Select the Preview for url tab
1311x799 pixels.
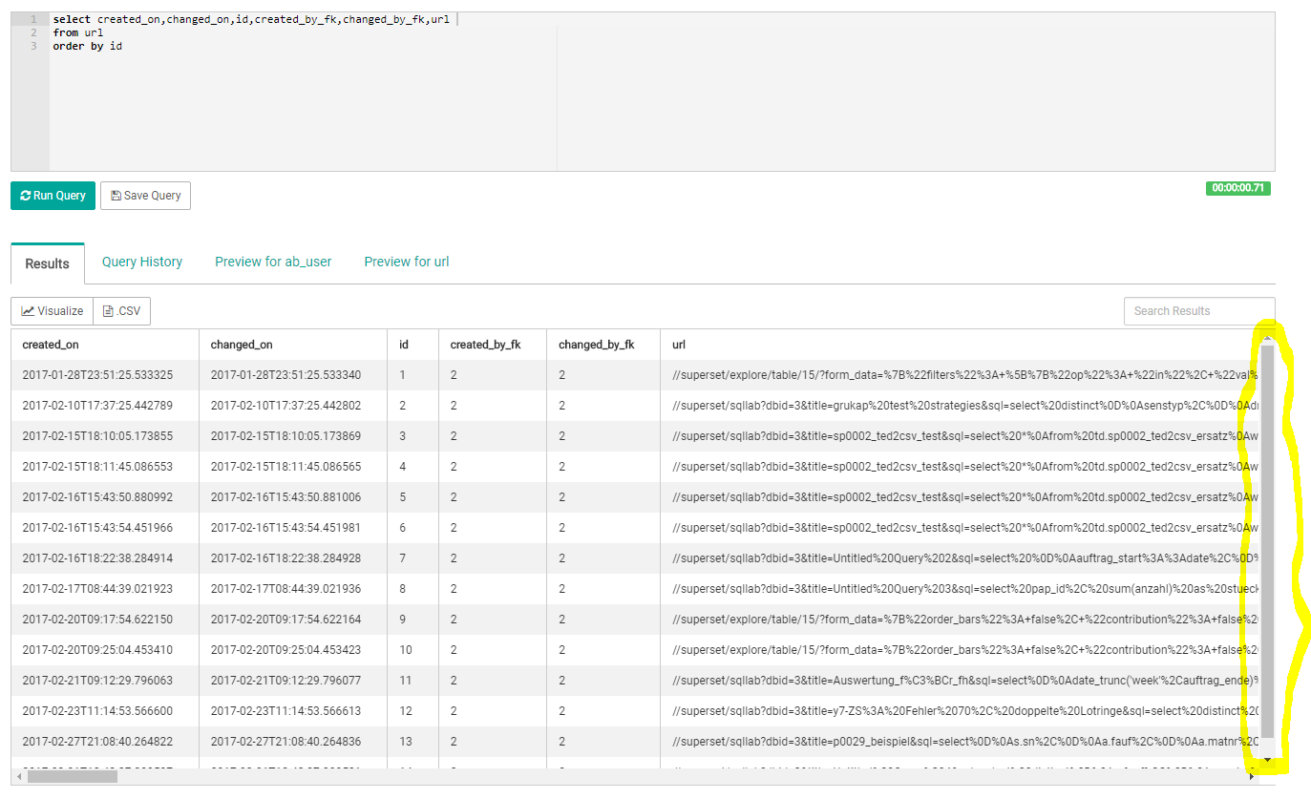point(406,262)
